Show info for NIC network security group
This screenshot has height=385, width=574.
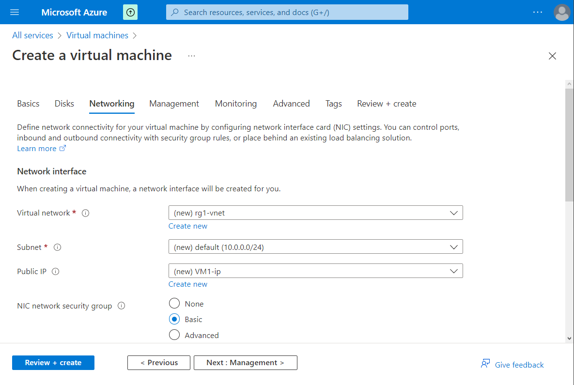tap(122, 306)
